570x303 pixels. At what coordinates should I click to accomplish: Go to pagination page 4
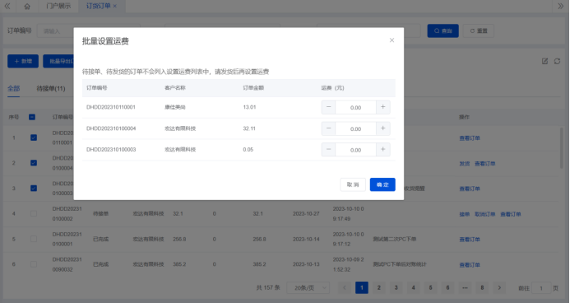[414, 287]
